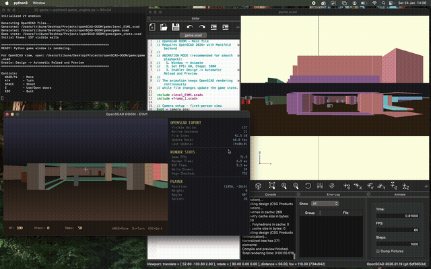431x269 pixels.
Task: Click the icon just left of the X-axis icons
Action: (331, 186)
